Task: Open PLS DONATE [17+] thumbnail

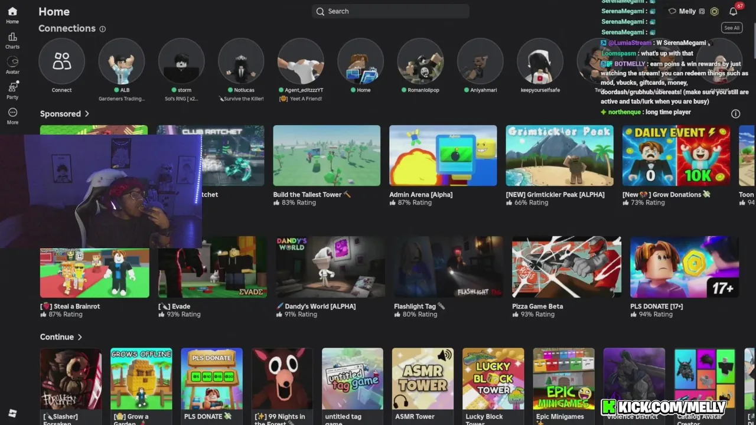Action: pyautogui.click(x=685, y=267)
